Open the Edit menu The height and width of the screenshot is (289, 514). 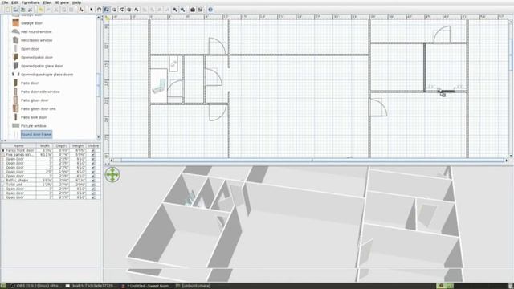click(x=14, y=2)
